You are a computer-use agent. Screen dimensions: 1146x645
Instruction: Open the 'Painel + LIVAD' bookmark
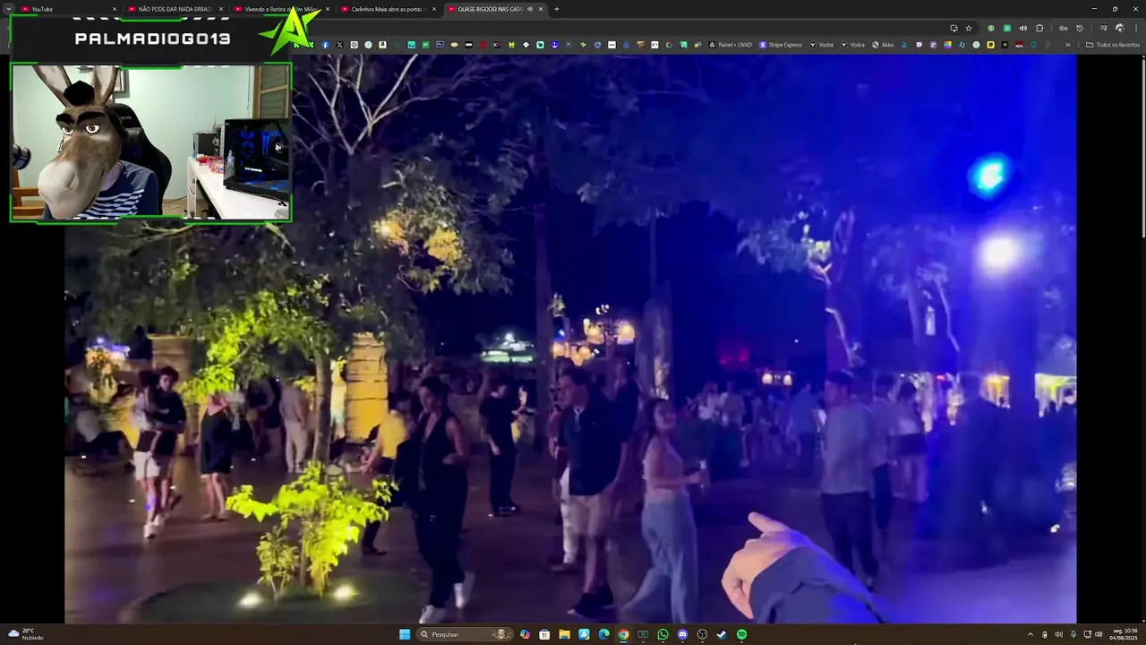(x=730, y=45)
